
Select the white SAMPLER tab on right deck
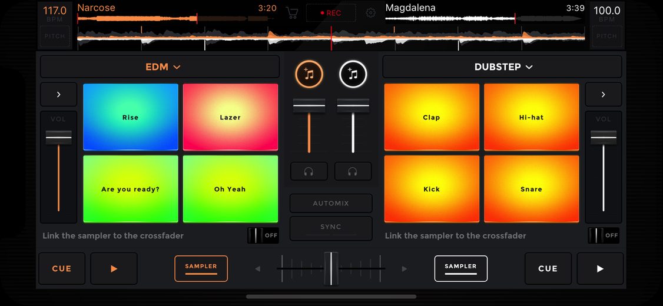461,268
